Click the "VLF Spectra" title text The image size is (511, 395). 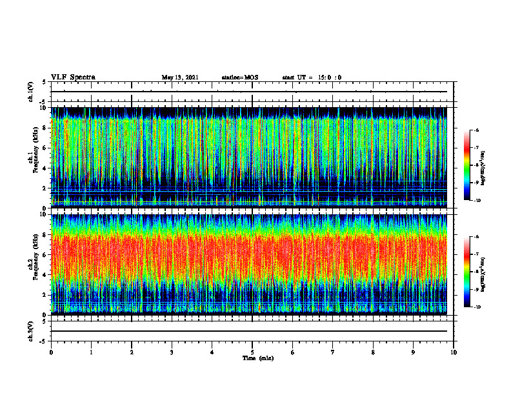click(73, 77)
